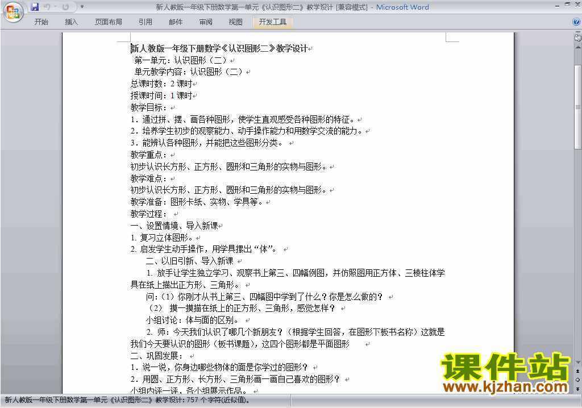
Task: Open the Select Browse Object circle button
Action: pyautogui.click(x=577, y=380)
